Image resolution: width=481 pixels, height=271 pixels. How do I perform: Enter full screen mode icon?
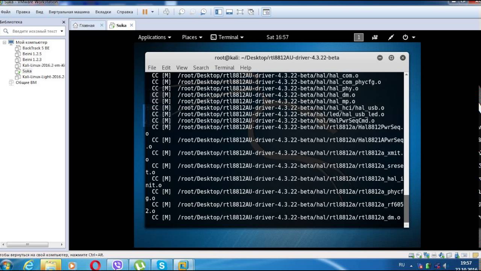click(x=240, y=12)
